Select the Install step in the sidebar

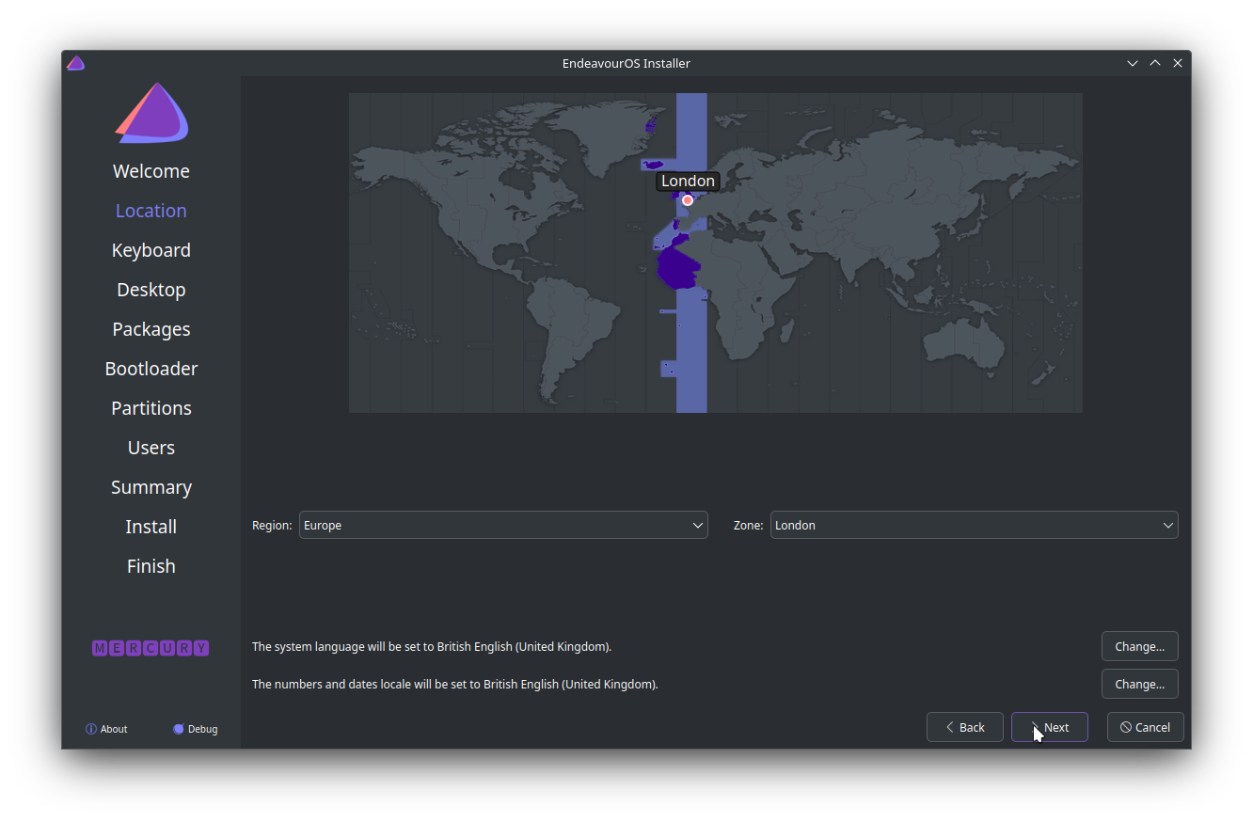(151, 527)
